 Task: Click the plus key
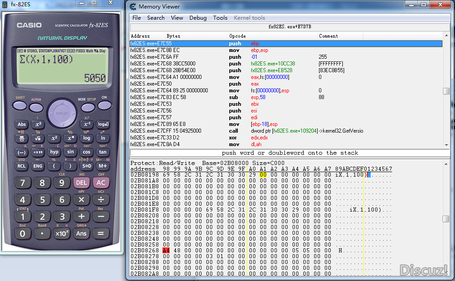81,217
